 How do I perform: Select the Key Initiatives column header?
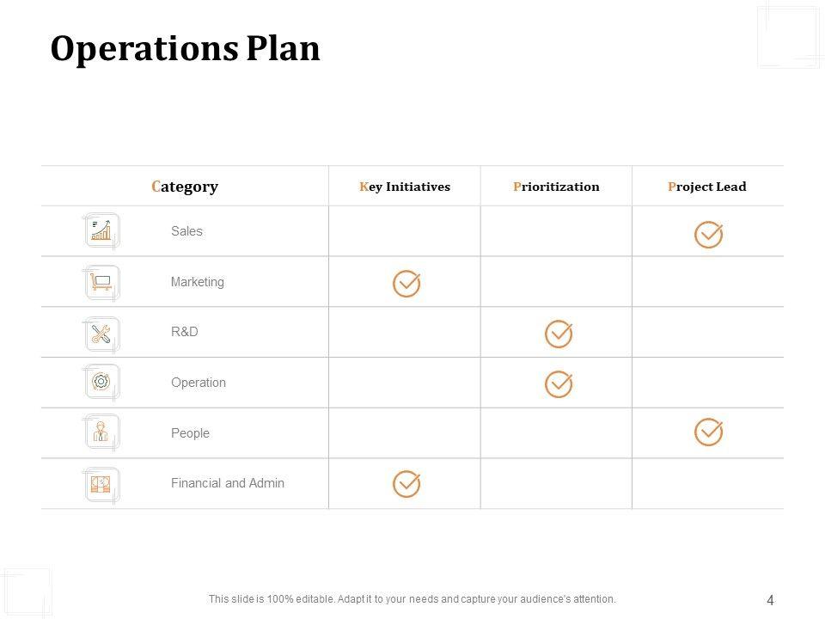coord(405,187)
